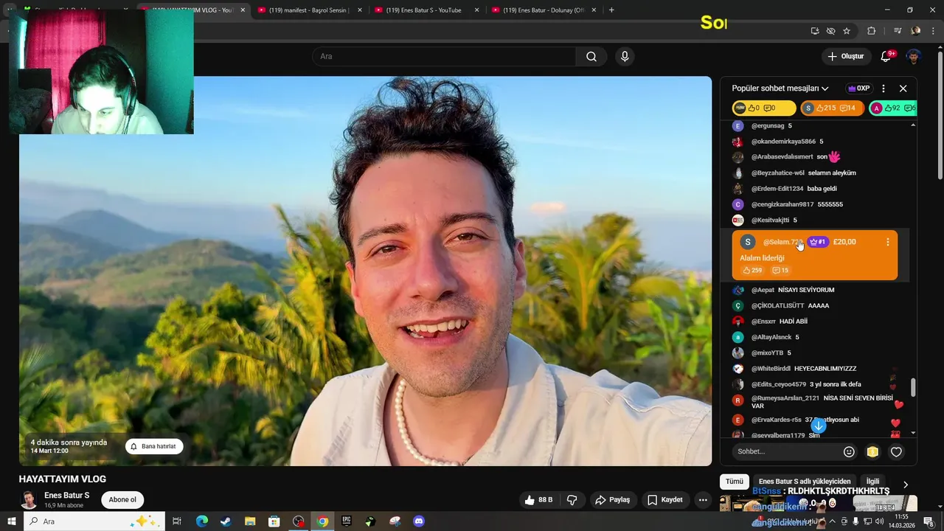
Task: Click username @okandemirkaya5866 in chat
Action: point(783,142)
